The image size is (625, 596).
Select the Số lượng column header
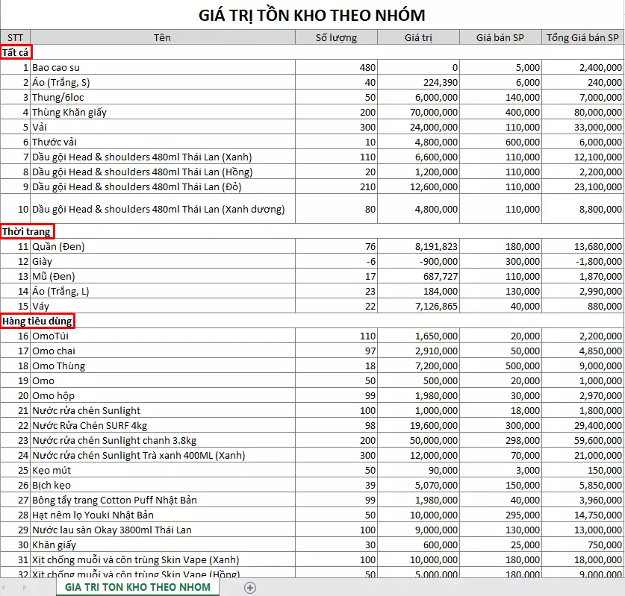click(x=337, y=37)
